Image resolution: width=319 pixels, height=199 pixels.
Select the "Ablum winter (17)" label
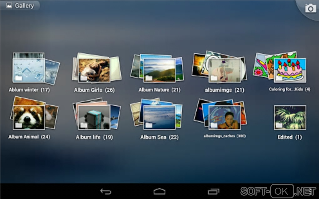click(x=29, y=90)
